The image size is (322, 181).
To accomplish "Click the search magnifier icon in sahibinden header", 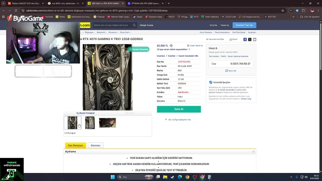I will pos(134,25).
